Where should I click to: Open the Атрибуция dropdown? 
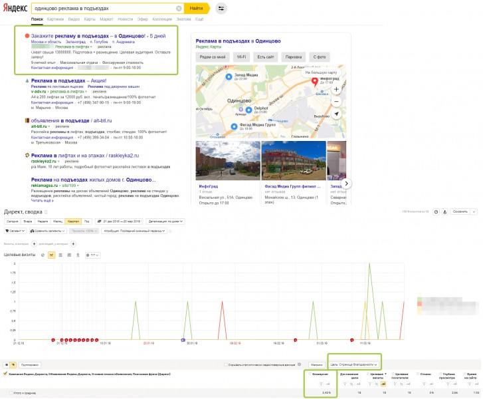point(134,231)
